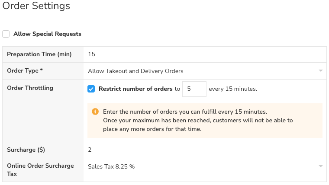The width and height of the screenshot is (329, 185).
Task: Click the Preparation Time (min) label
Action: tap(39, 54)
